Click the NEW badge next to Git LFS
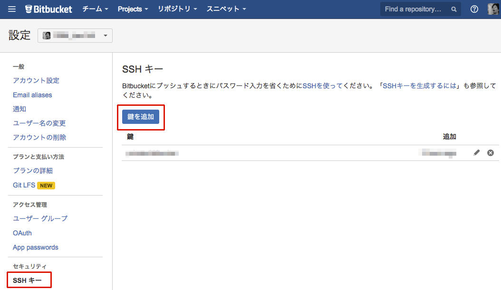Image resolution: width=501 pixels, height=290 pixels. [x=46, y=185]
